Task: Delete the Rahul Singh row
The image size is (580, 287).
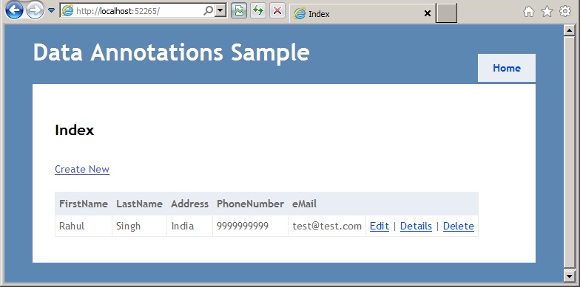Action: coord(459,226)
